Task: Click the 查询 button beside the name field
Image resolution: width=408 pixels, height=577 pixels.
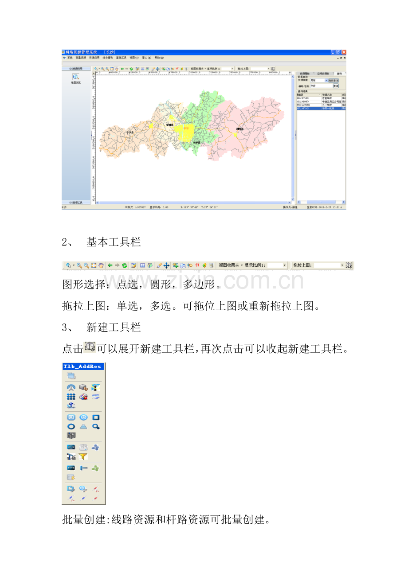Action: [x=336, y=86]
